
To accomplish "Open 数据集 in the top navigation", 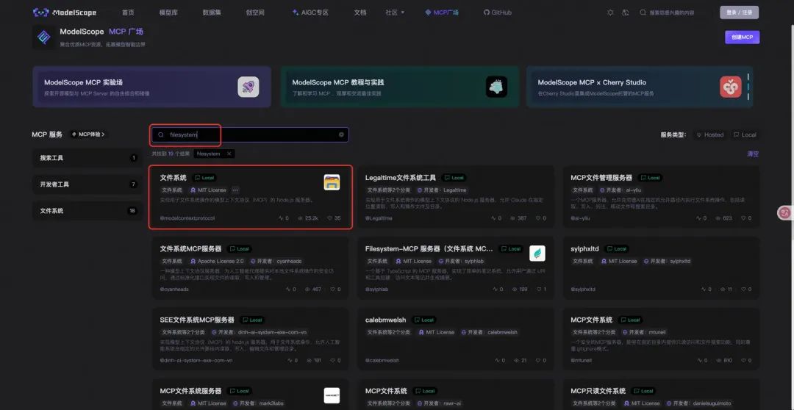I will coord(212,12).
